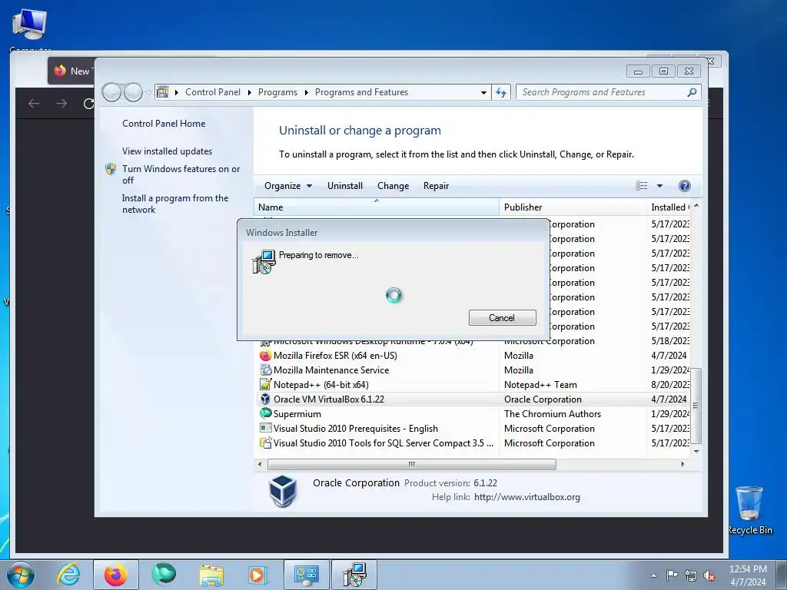Click Visual Studio 2010 Tools for SQL icon
Screen dimensions: 787x590
coord(265,442)
